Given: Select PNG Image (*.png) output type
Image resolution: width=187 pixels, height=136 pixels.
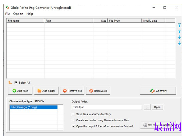Looking at the screenshot, I should tap(34, 107).
